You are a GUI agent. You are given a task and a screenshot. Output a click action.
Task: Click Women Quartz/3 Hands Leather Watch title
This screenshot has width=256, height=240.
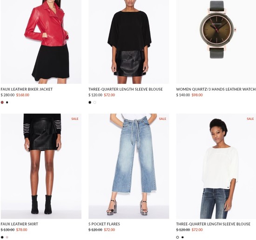216,89
